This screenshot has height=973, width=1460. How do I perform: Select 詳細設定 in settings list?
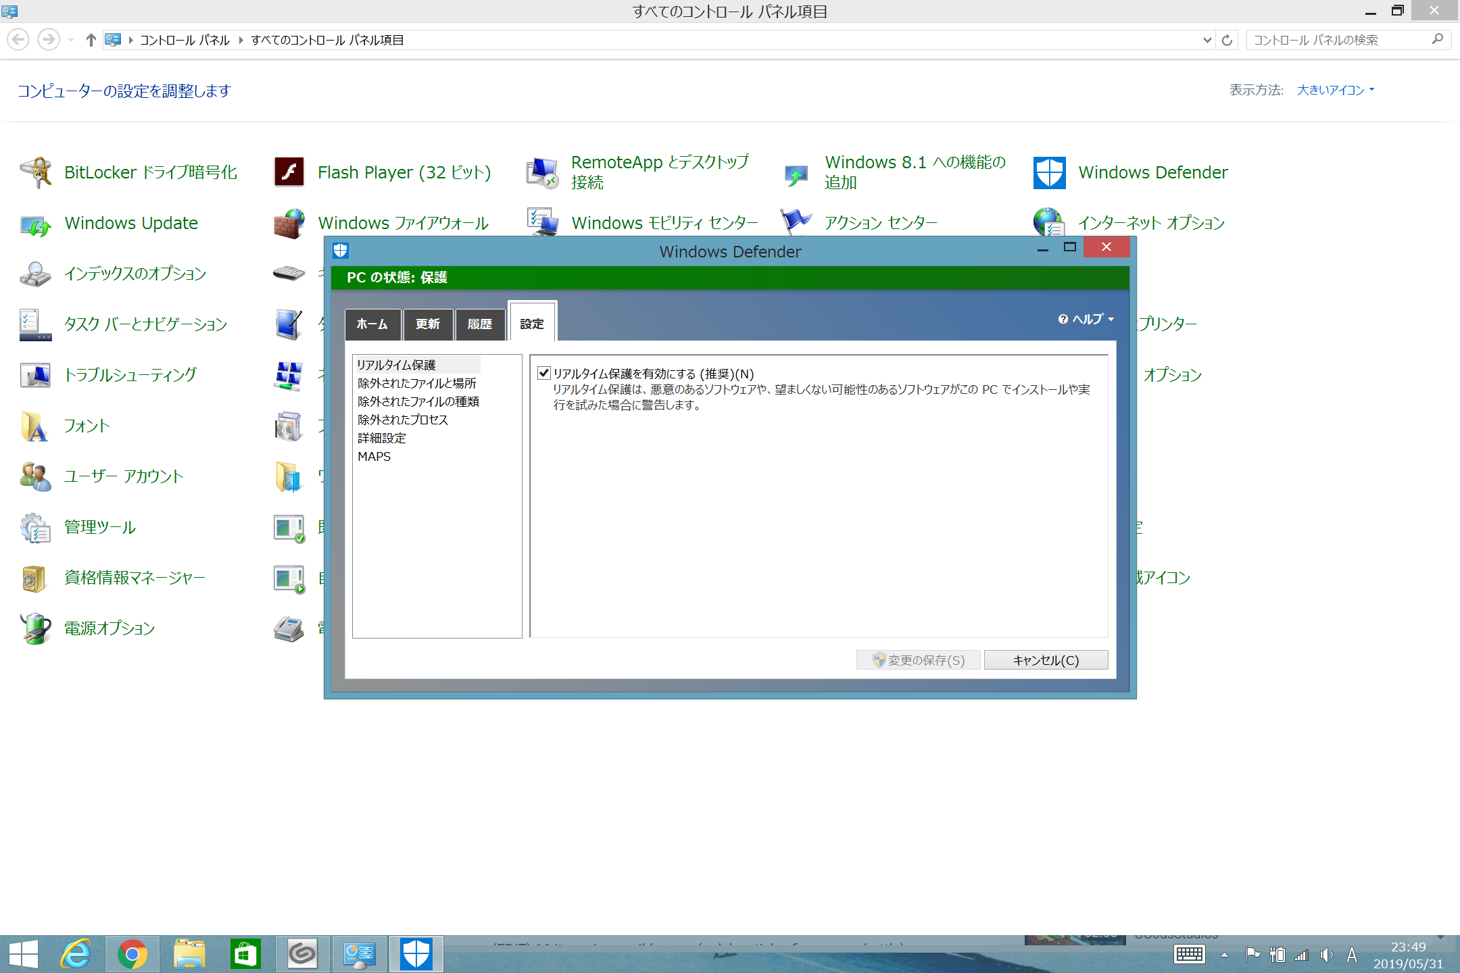click(x=382, y=438)
